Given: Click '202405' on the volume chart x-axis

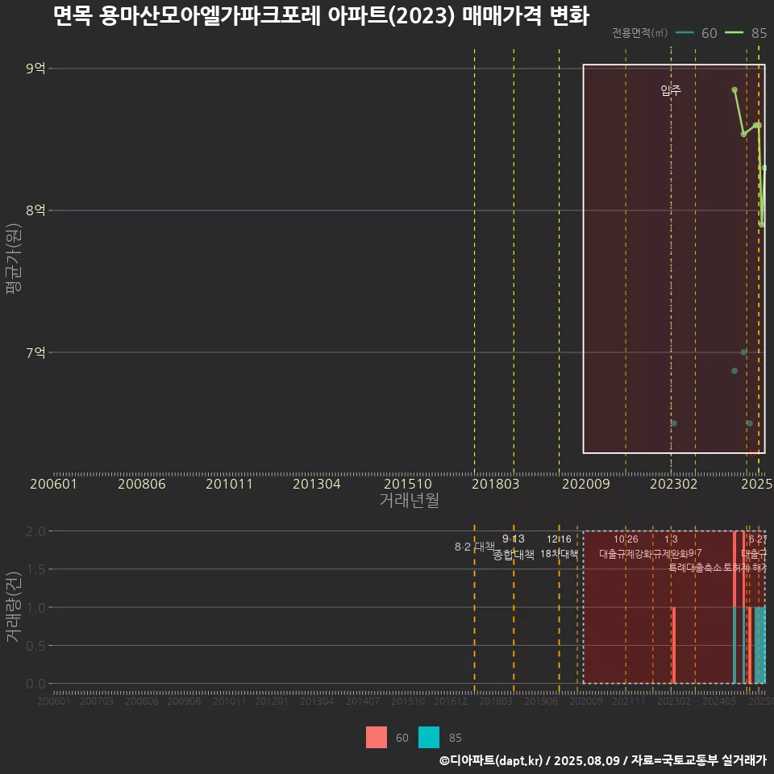Looking at the screenshot, I should click(x=719, y=701).
